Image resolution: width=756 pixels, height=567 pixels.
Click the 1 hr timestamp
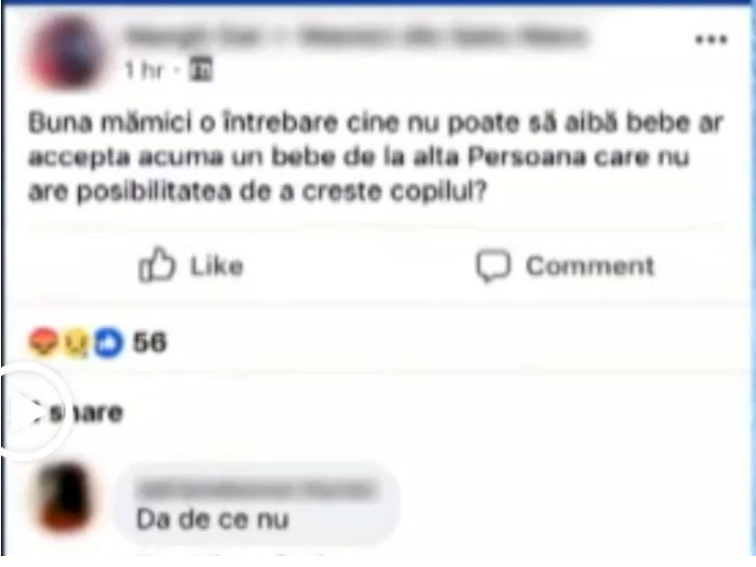point(144,71)
